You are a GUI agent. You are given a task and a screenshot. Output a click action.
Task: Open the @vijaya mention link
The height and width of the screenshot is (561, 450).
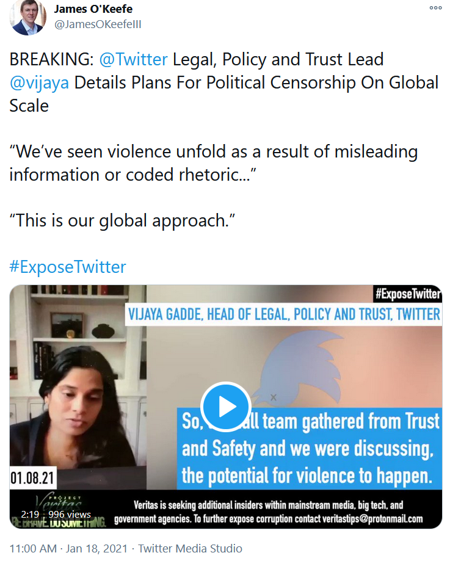click(39, 82)
